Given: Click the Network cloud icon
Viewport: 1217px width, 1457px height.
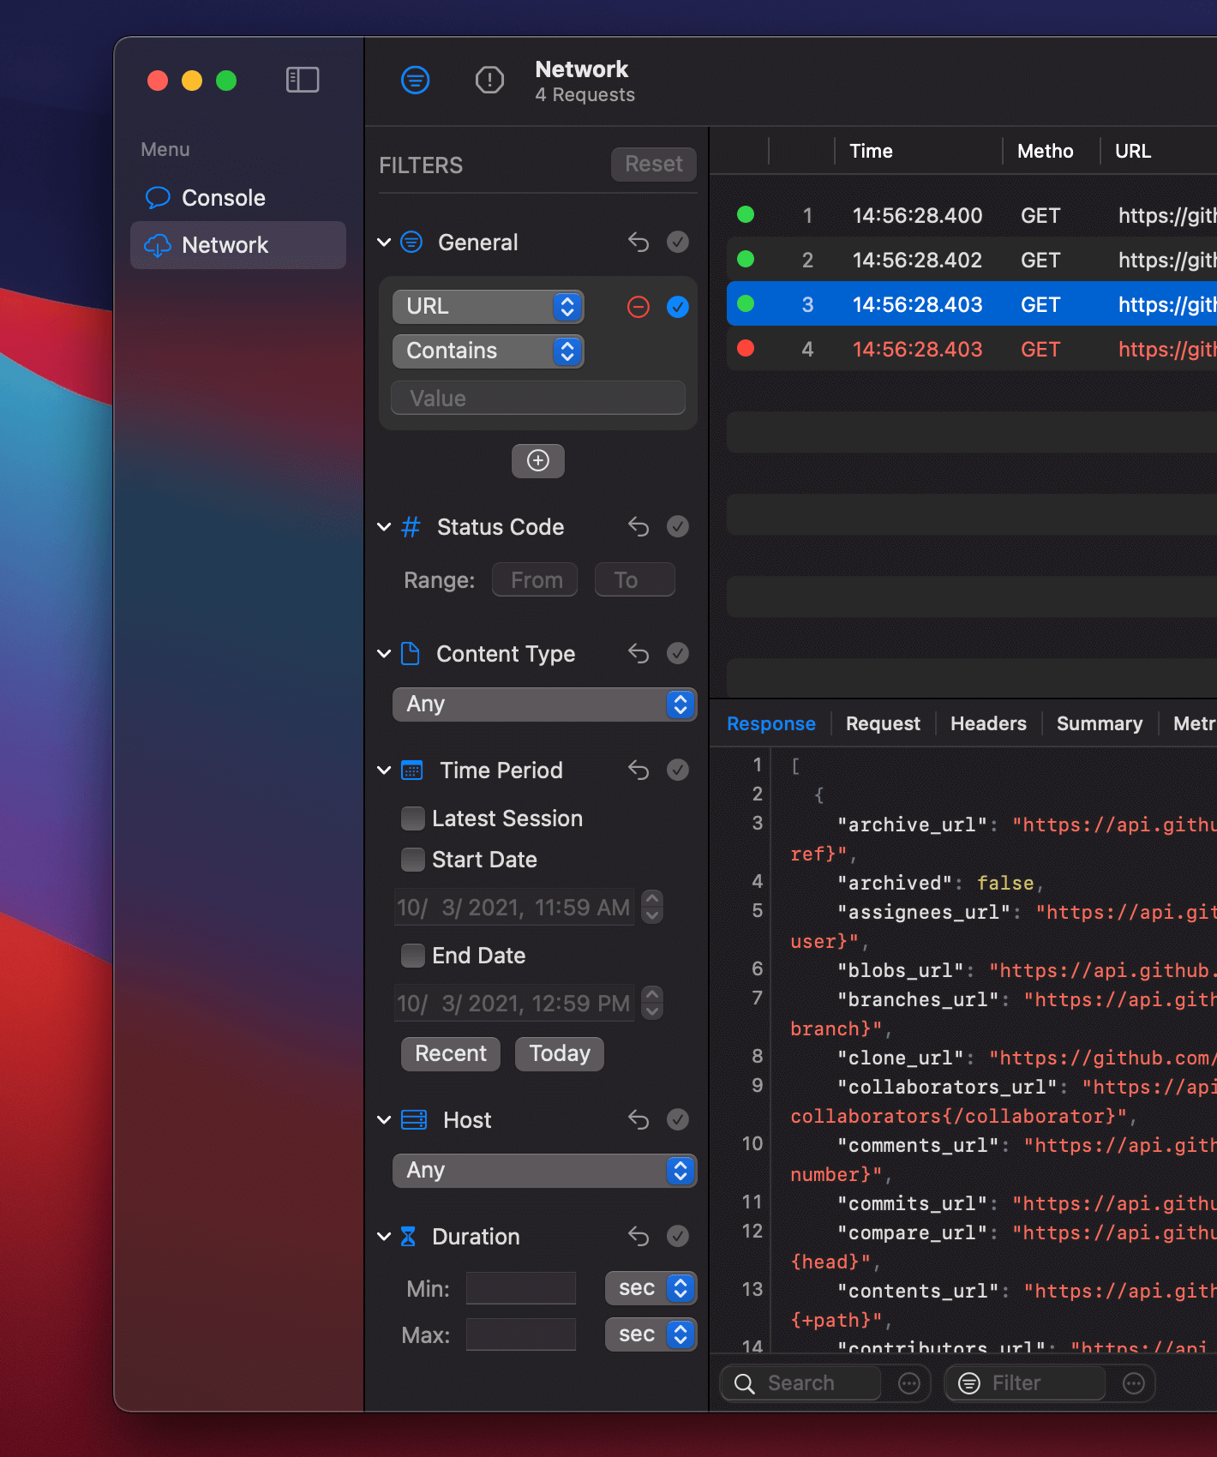Looking at the screenshot, I should point(158,246).
